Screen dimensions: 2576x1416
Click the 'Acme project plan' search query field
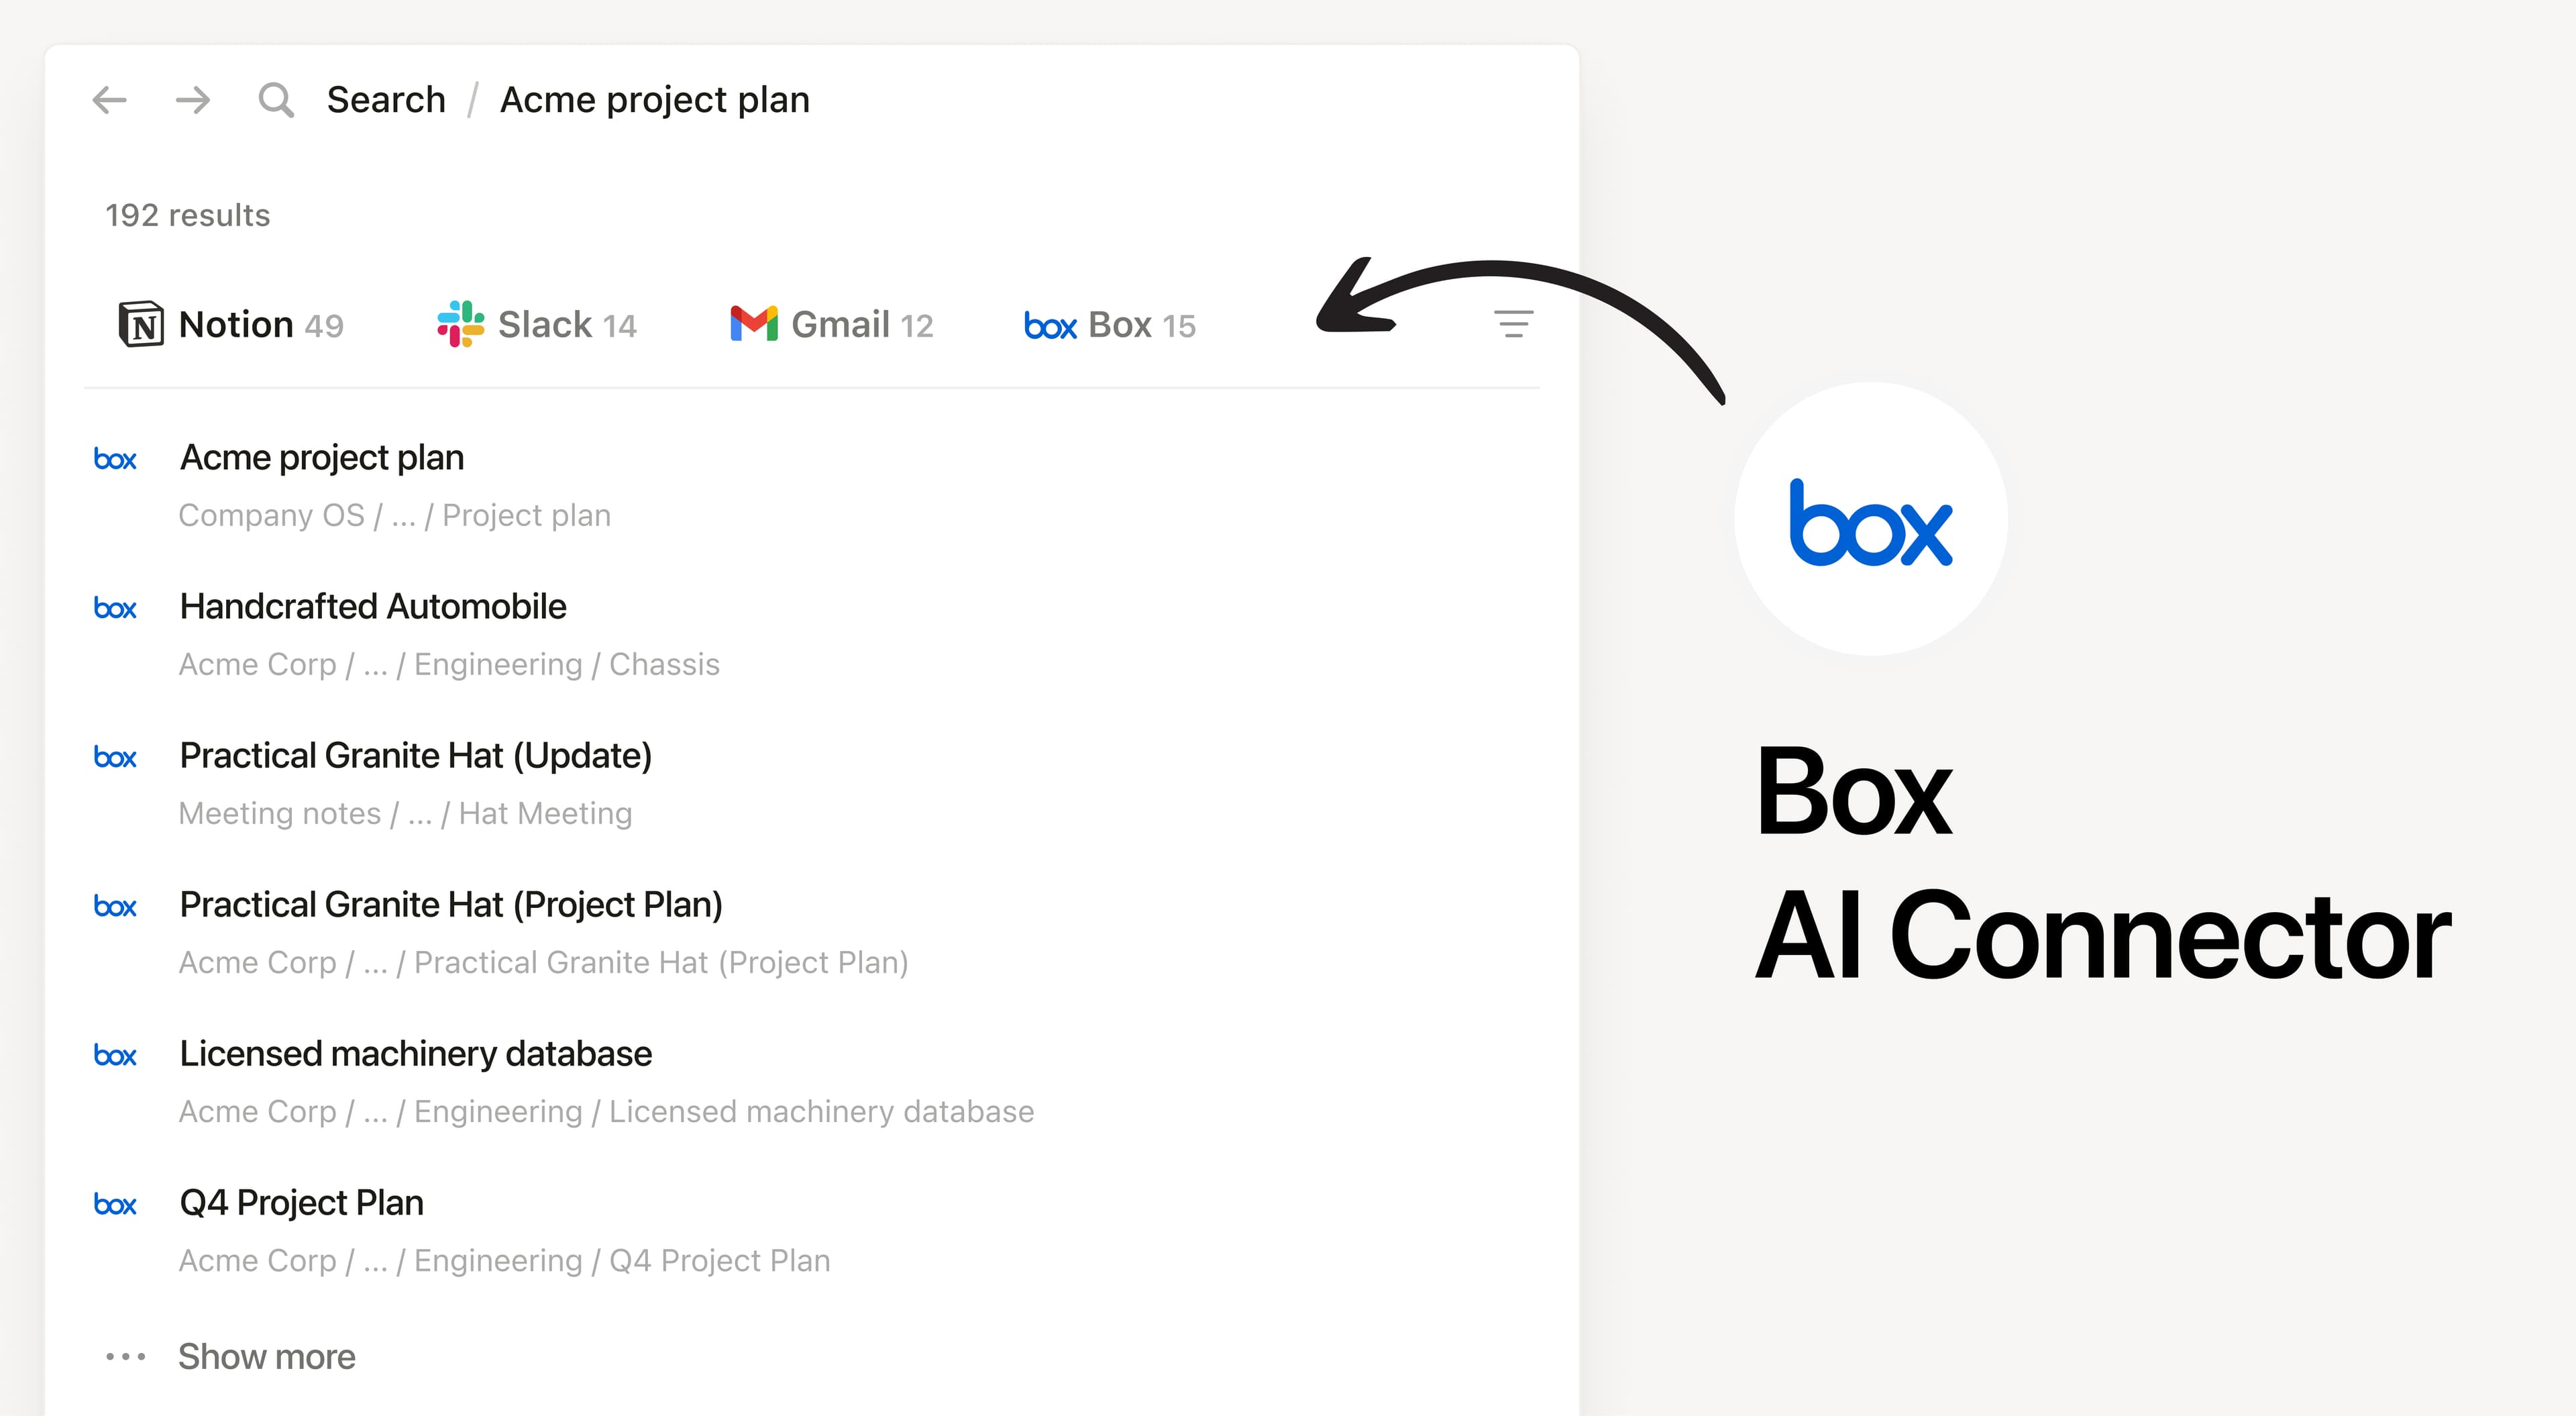655,100
